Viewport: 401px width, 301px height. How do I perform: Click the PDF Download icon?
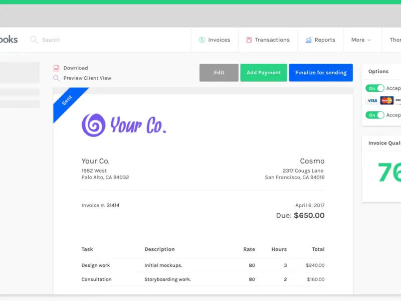pos(57,68)
